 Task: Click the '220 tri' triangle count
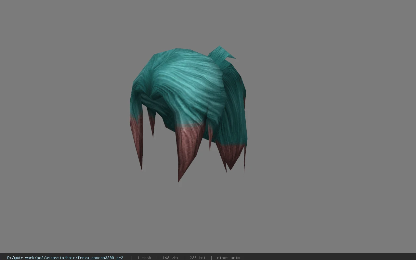pyautogui.click(x=197, y=258)
